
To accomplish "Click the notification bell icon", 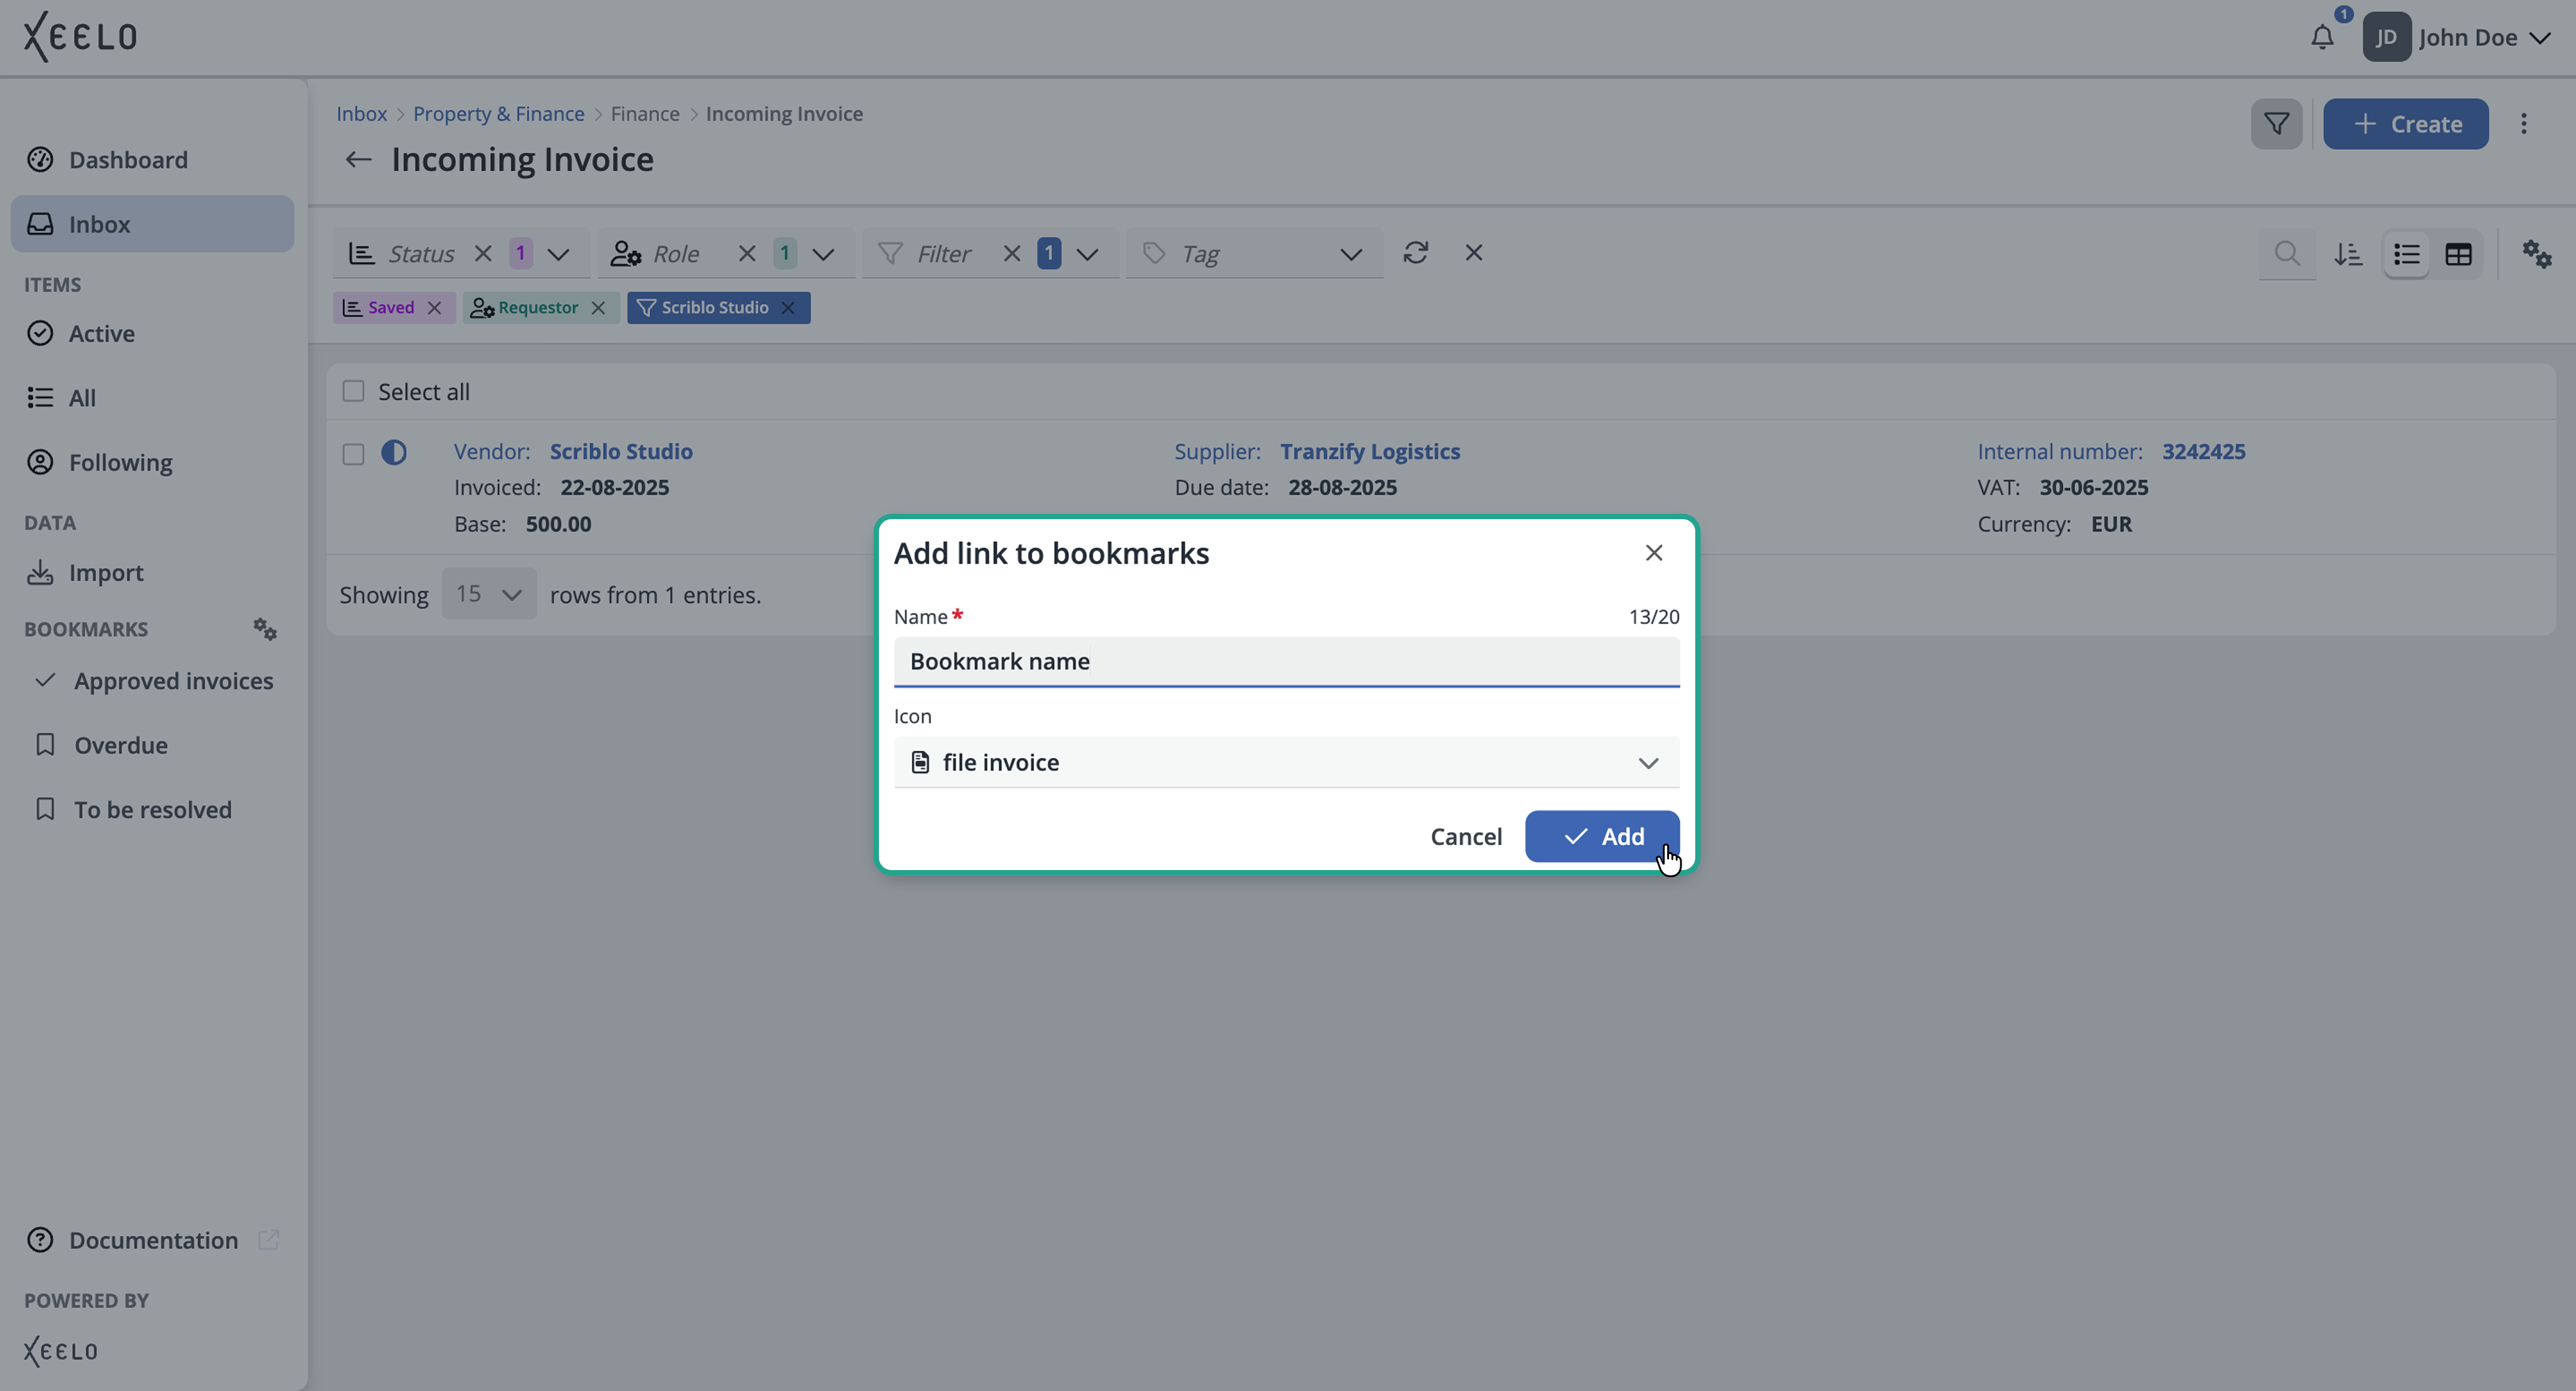I will pos(2322,38).
